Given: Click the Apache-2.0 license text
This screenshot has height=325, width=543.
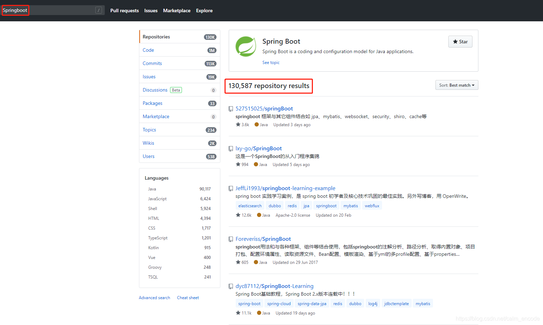Looking at the screenshot, I should pos(293,215).
